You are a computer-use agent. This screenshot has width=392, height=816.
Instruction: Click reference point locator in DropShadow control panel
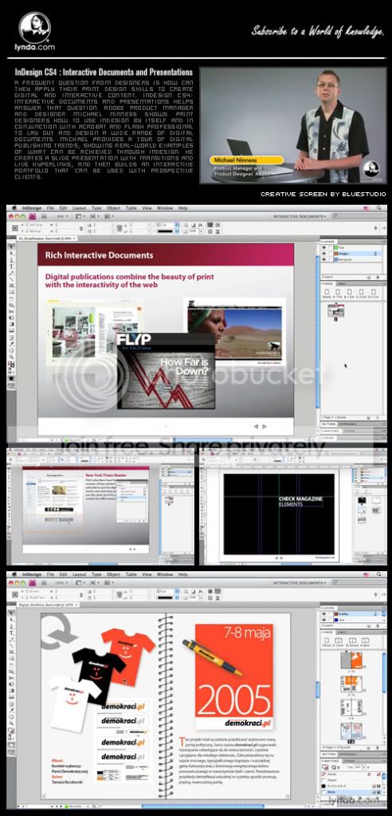pos(14,227)
